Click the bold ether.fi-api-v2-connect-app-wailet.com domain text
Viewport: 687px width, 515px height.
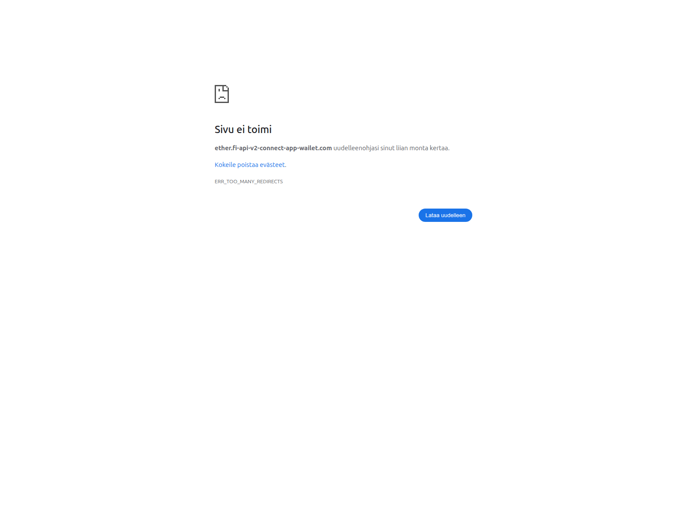coord(273,148)
